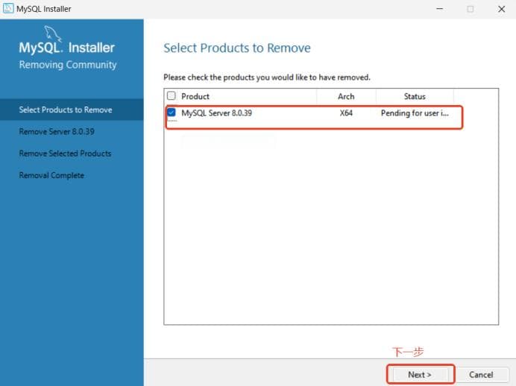Screen dimensions: 516x386
Task: Minimize the MySQL Installer window
Action: coord(440,9)
